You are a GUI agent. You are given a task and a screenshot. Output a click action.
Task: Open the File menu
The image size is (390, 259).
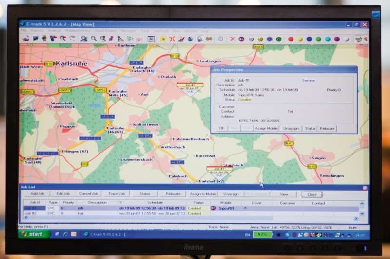click(24, 30)
